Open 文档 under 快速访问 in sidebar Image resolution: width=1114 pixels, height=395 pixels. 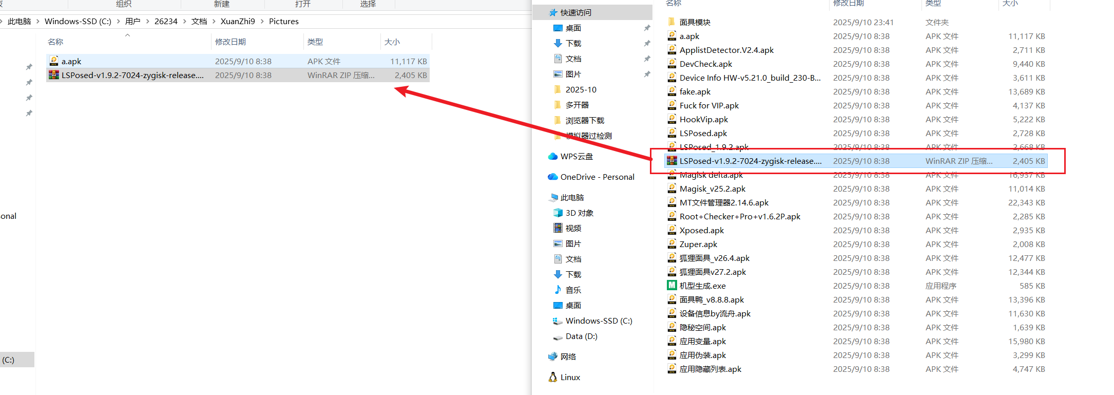pos(573,59)
